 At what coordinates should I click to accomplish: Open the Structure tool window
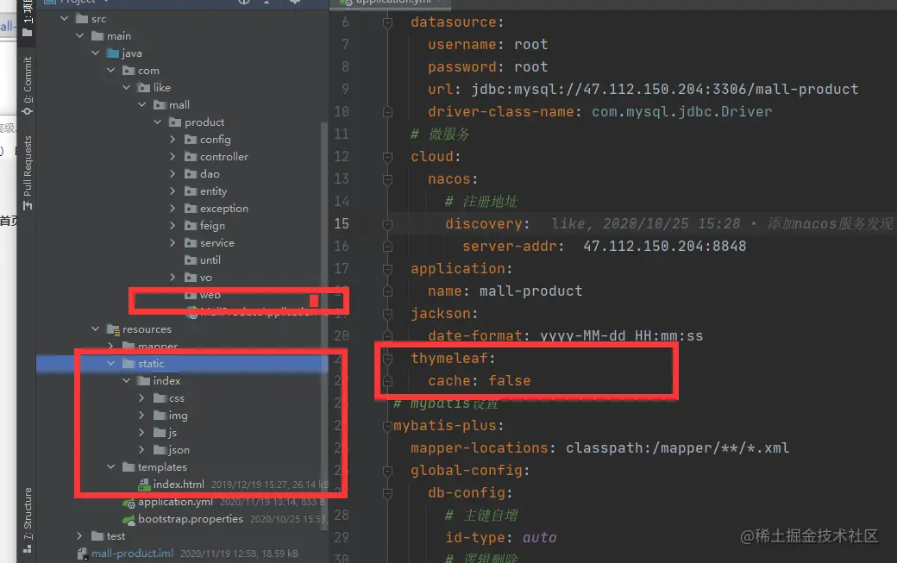[27, 520]
